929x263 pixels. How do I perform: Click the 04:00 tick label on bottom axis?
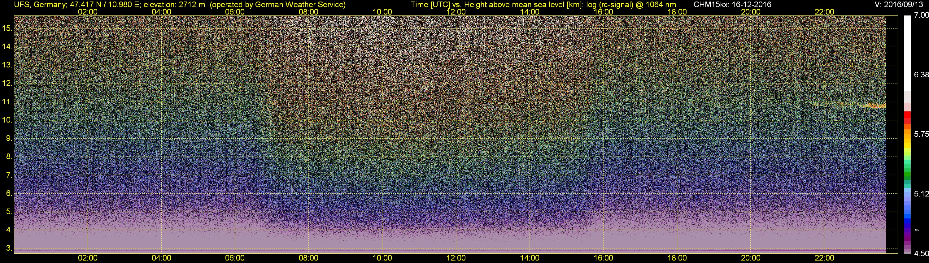(x=161, y=258)
